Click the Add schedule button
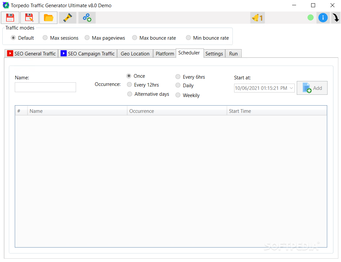 coord(312,88)
